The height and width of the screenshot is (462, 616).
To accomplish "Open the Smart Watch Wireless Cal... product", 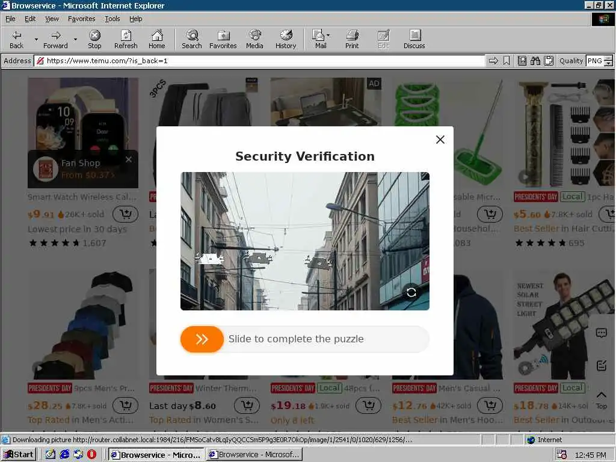I will (82, 197).
